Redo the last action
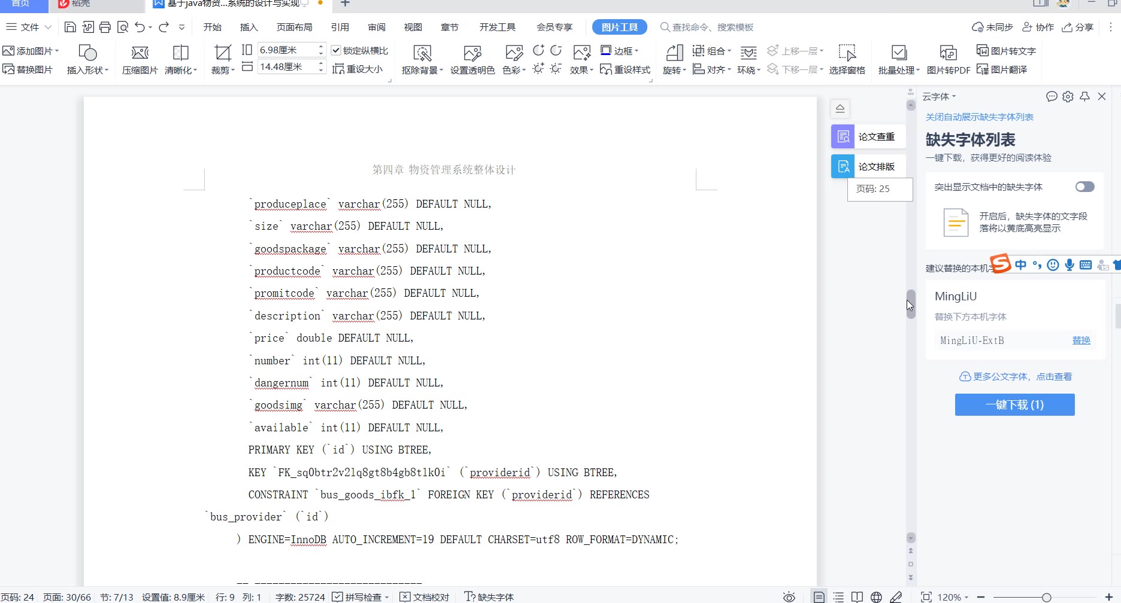Image resolution: width=1121 pixels, height=603 pixels. tap(163, 27)
